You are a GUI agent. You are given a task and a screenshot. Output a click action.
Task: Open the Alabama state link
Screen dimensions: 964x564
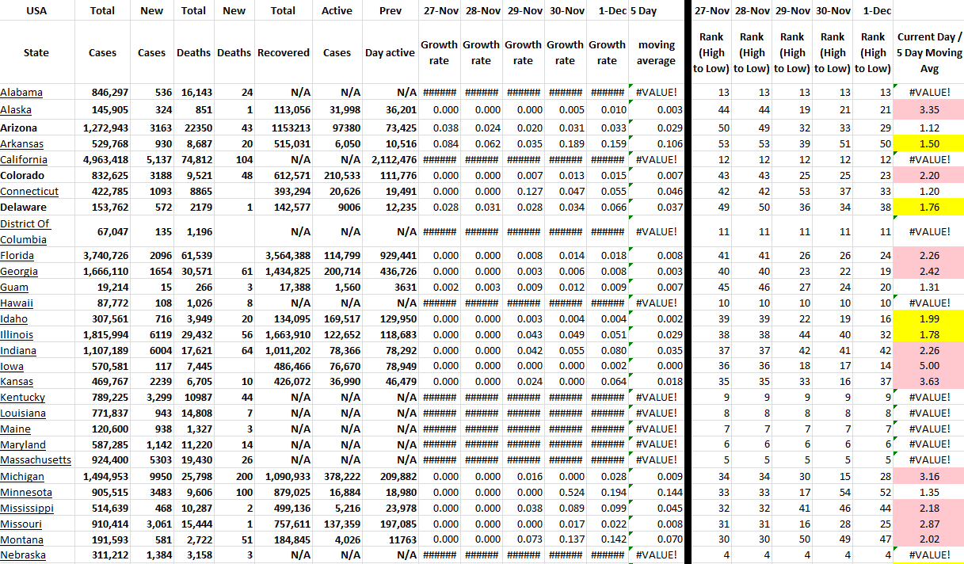coord(21,93)
